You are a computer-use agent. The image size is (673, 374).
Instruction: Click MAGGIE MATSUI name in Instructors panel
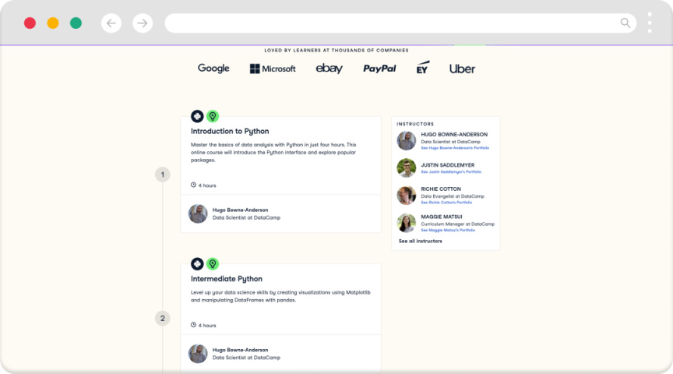tap(442, 217)
